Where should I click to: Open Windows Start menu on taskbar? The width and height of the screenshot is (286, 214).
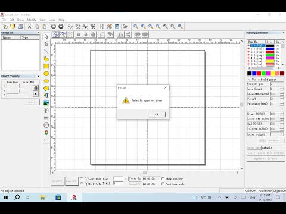[5, 197]
